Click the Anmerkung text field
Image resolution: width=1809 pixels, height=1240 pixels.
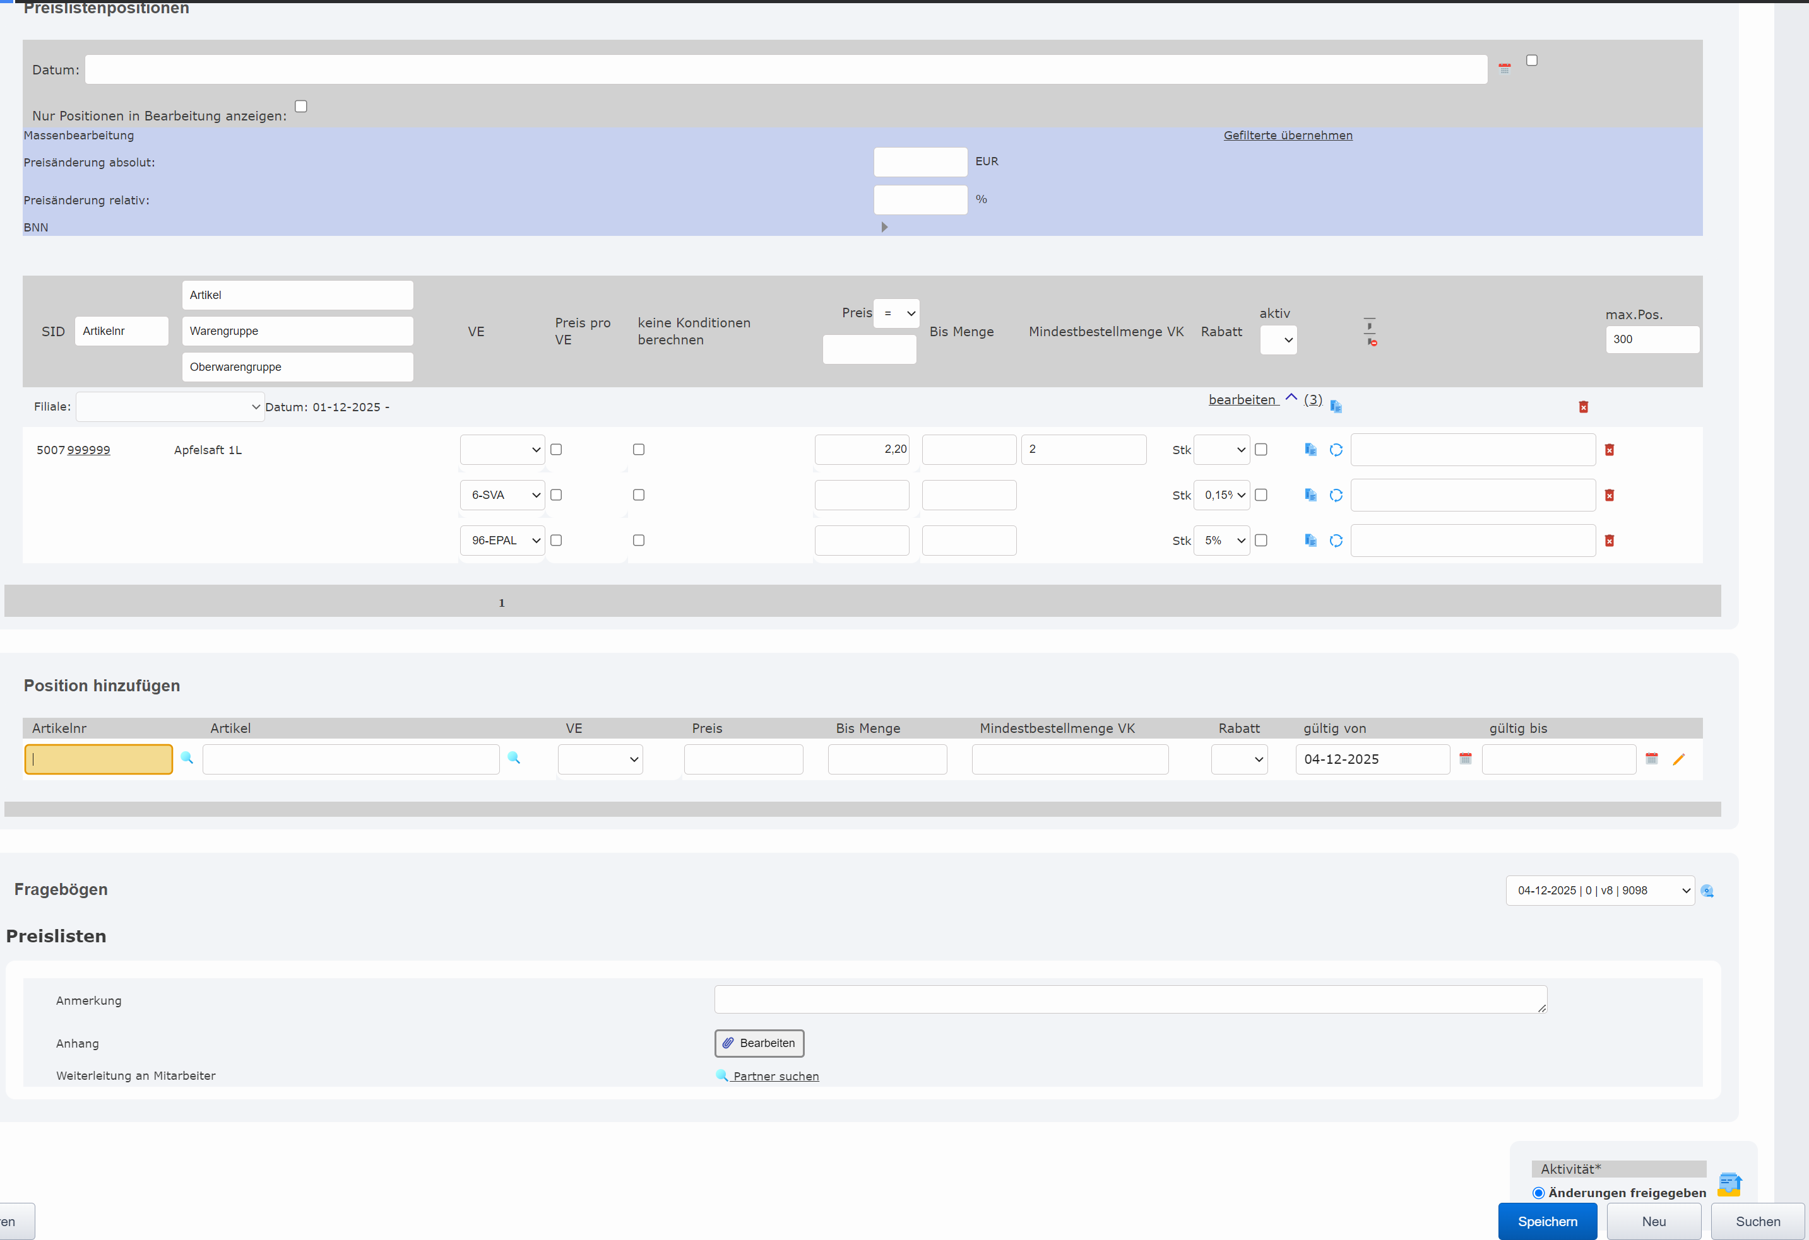click(x=1129, y=999)
